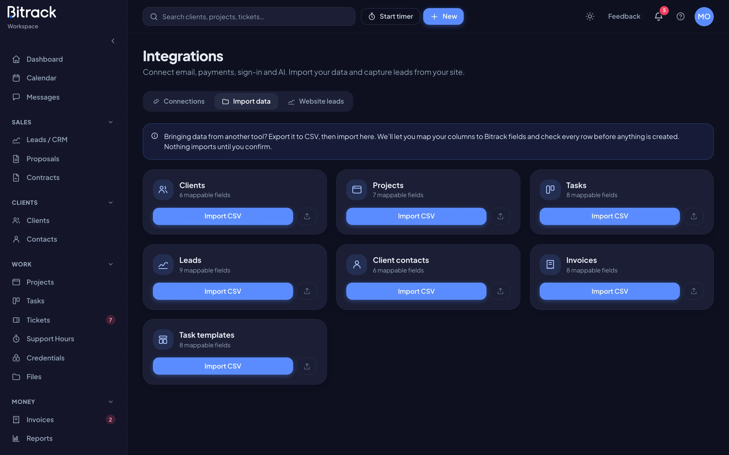Screen dimensions: 729x455
Task: Collapse the WORK section
Action: pos(111,264)
